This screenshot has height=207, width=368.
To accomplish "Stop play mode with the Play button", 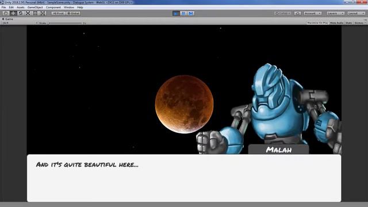I will [176, 13].
